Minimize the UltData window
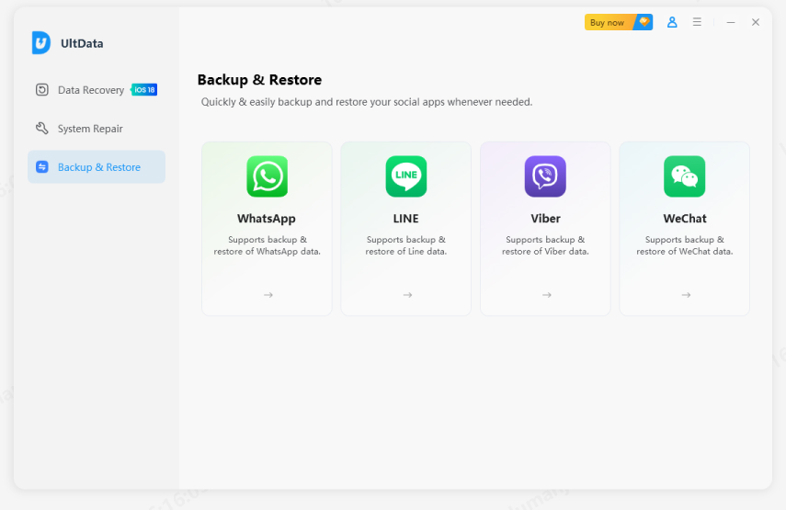The width and height of the screenshot is (786, 510). click(x=731, y=22)
